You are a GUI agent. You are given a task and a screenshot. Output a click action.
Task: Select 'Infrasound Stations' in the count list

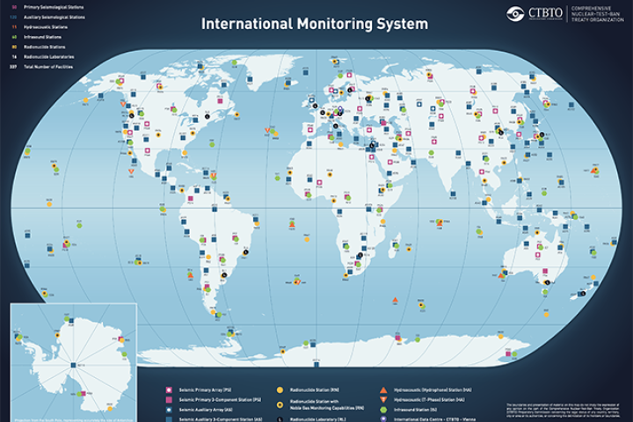tap(42, 37)
